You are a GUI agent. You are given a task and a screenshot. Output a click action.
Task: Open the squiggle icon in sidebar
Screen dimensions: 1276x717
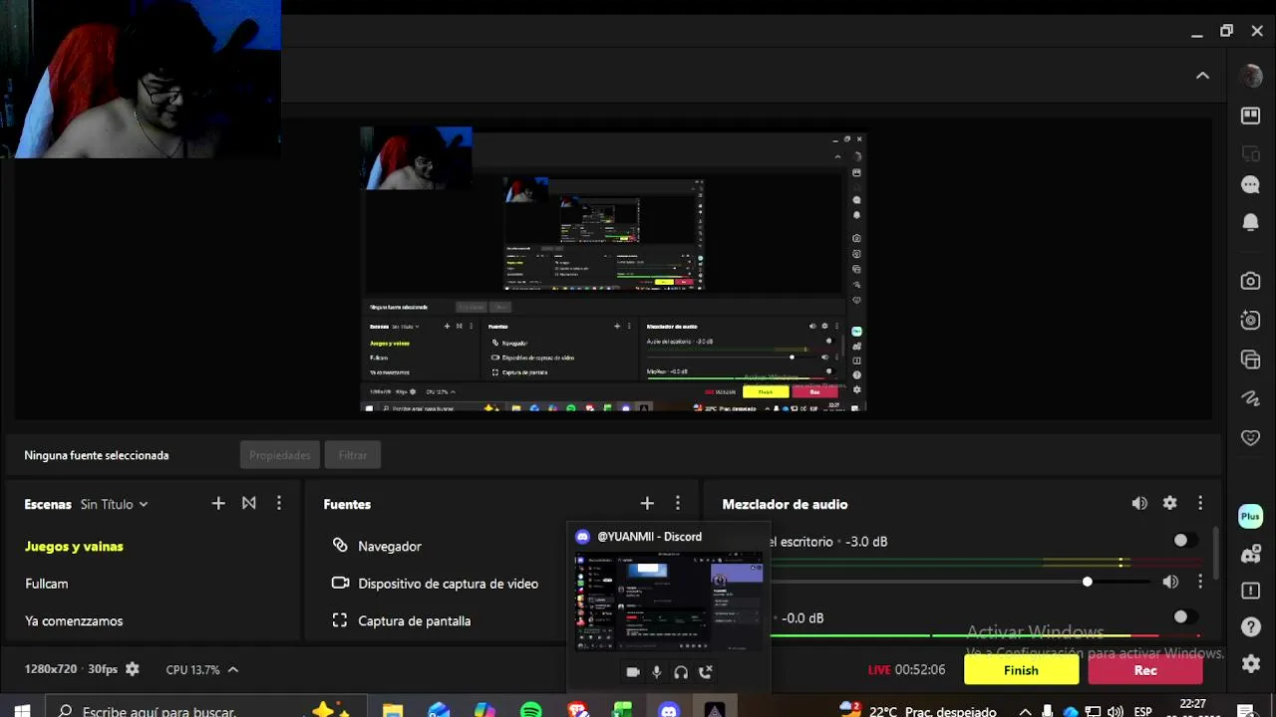[1250, 398]
